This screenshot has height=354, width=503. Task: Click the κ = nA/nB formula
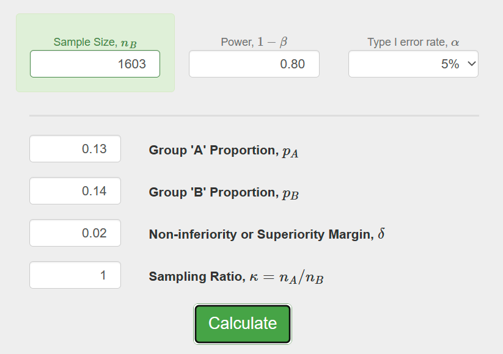pos(287,277)
